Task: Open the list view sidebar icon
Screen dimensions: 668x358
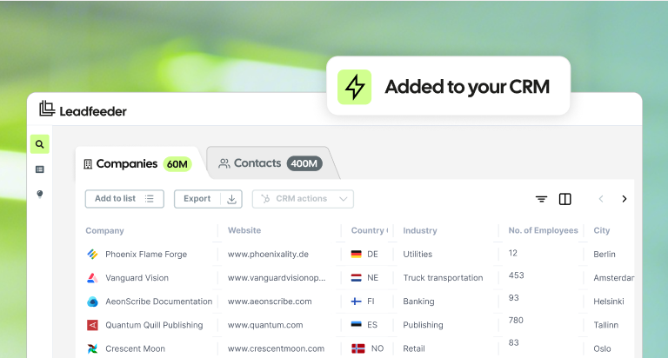Action: coord(40,169)
